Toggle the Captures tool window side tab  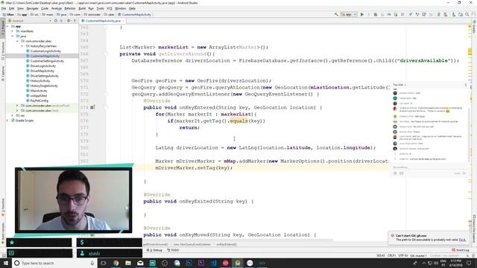(x=3, y=73)
